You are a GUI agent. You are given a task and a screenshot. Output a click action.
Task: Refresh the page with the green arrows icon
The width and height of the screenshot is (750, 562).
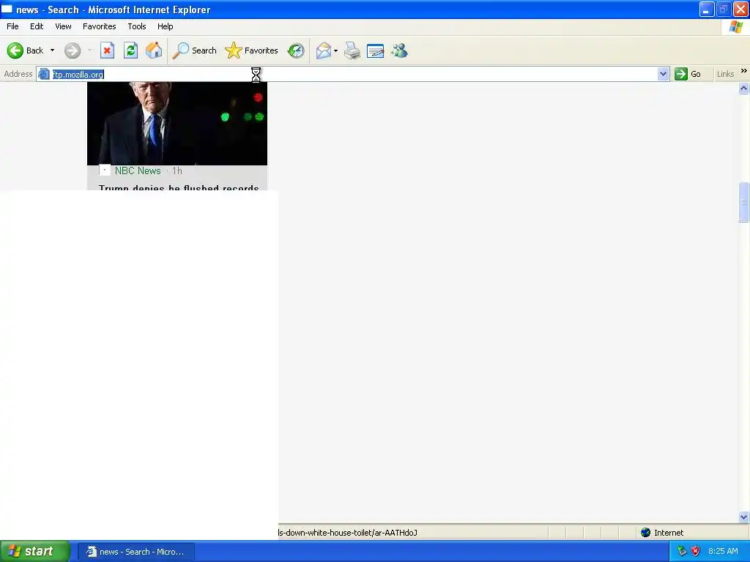(130, 50)
